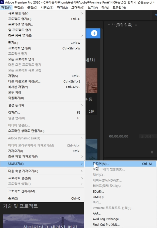Select 모두 저장
Screen dimensions: 157x228
[42, 93]
